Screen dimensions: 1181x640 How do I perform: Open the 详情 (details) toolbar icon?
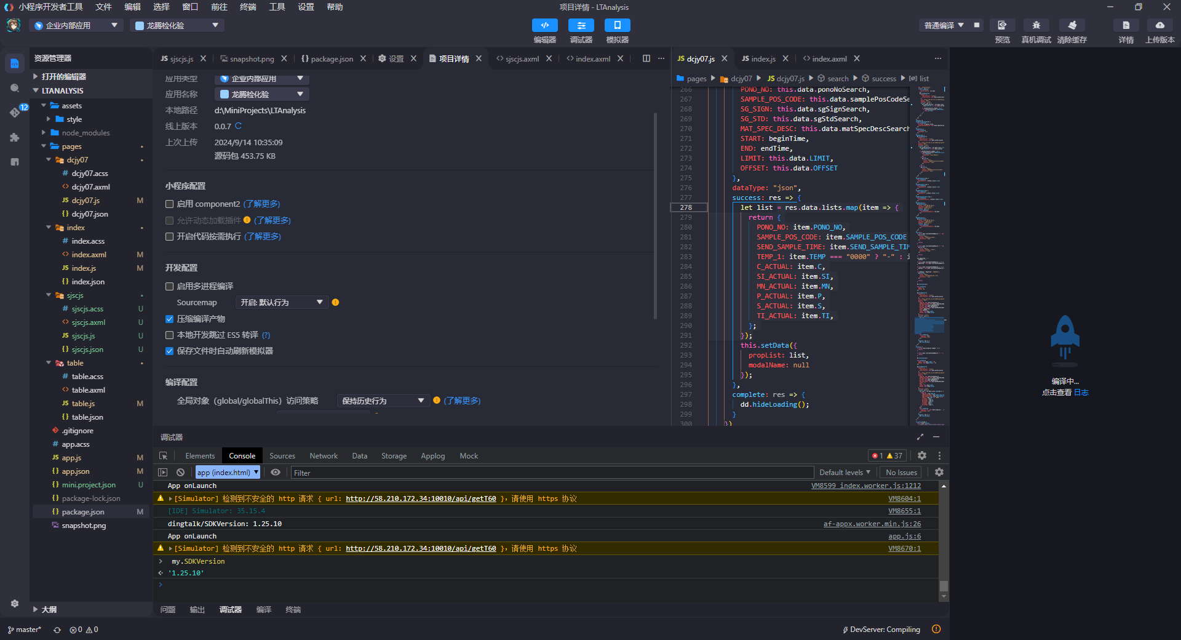pyautogui.click(x=1126, y=25)
